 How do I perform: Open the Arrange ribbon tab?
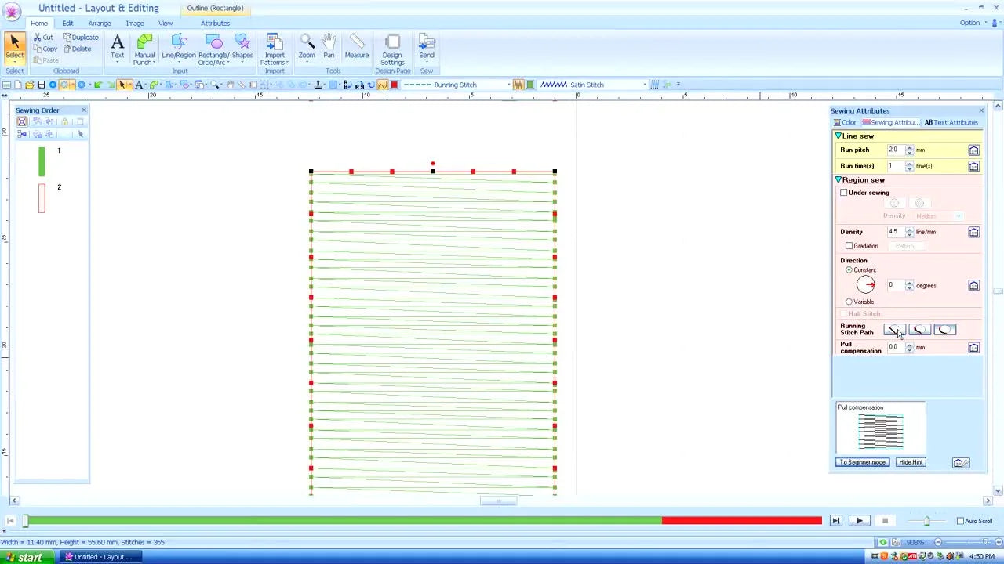[100, 23]
